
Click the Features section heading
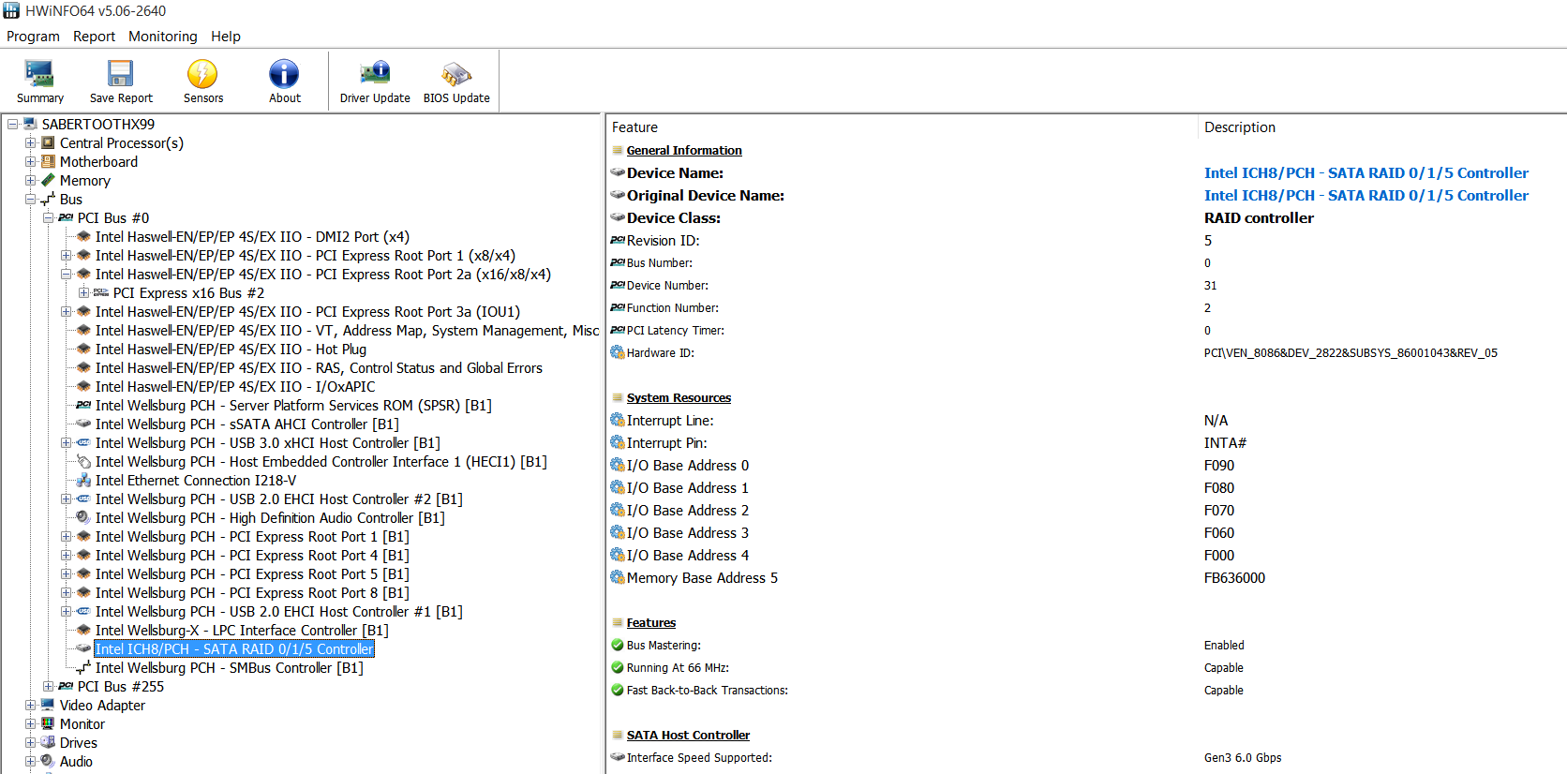tap(651, 623)
